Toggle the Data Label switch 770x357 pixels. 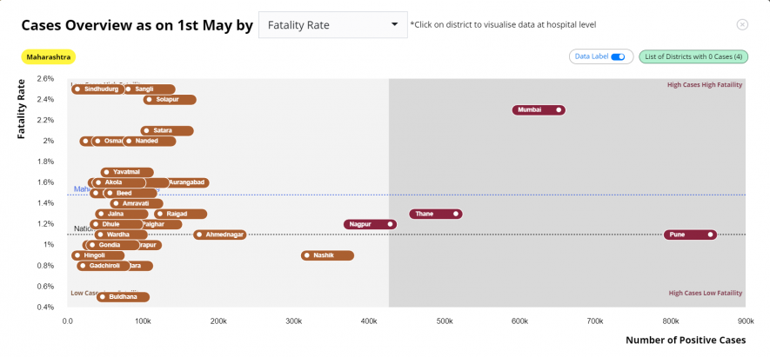pyautogui.click(x=618, y=56)
